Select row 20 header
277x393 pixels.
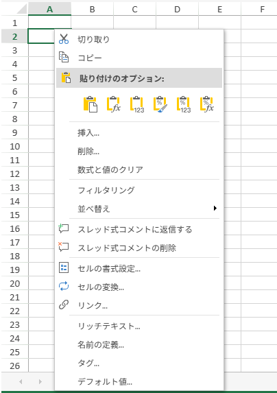coord(15,283)
